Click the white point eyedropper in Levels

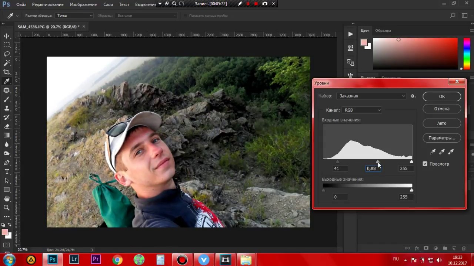(451, 151)
